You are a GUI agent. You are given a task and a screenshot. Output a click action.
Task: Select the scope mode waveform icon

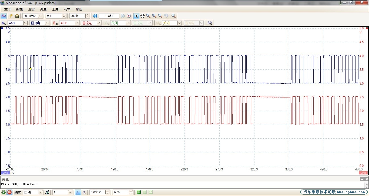pyautogui.click(x=4, y=16)
